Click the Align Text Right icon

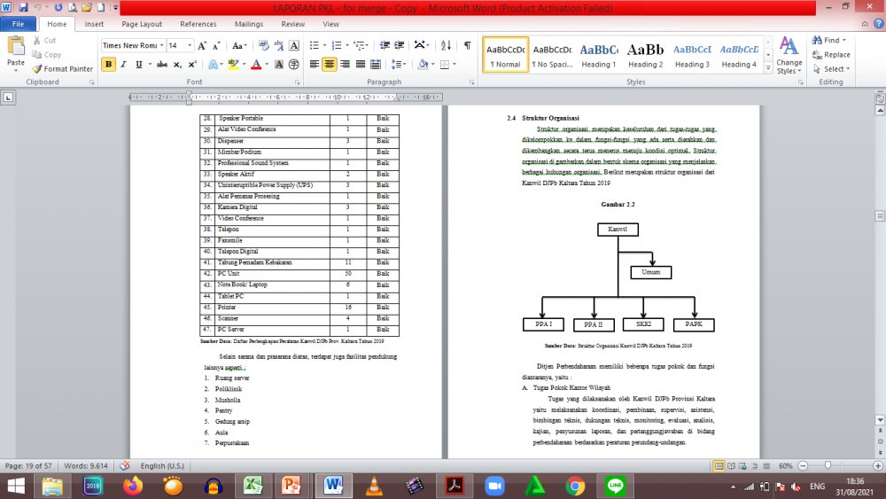coord(345,65)
